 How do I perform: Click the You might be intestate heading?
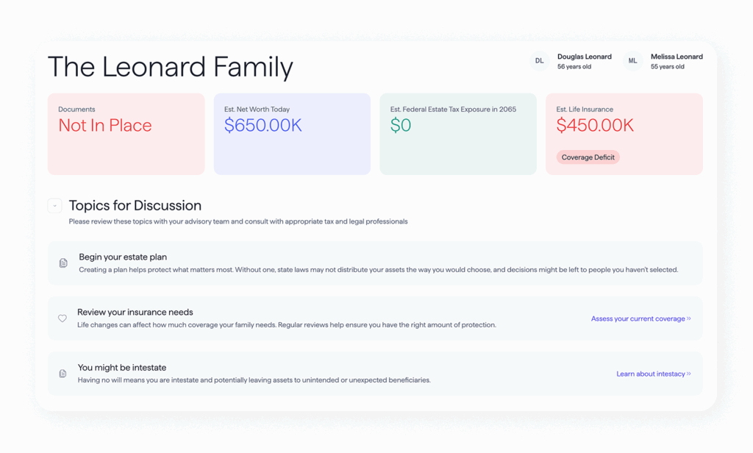click(122, 368)
